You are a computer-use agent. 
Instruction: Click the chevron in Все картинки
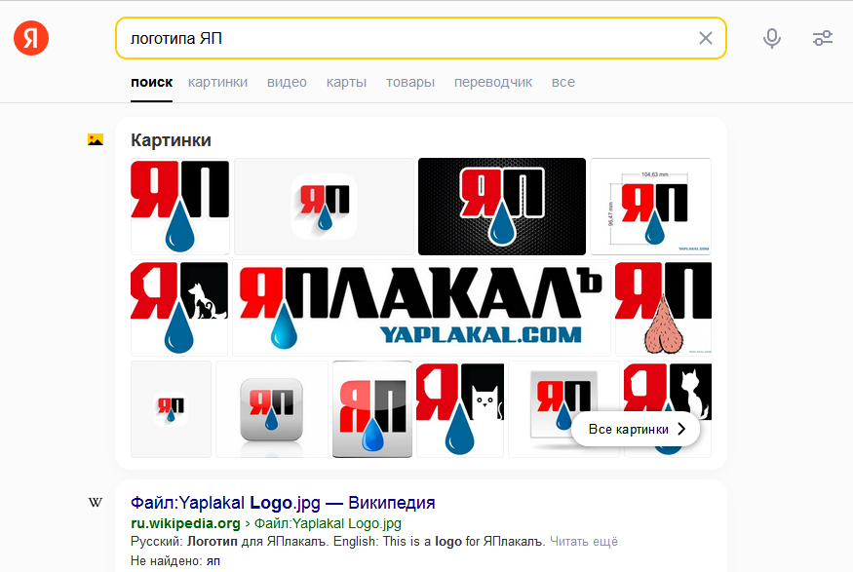coord(681,429)
